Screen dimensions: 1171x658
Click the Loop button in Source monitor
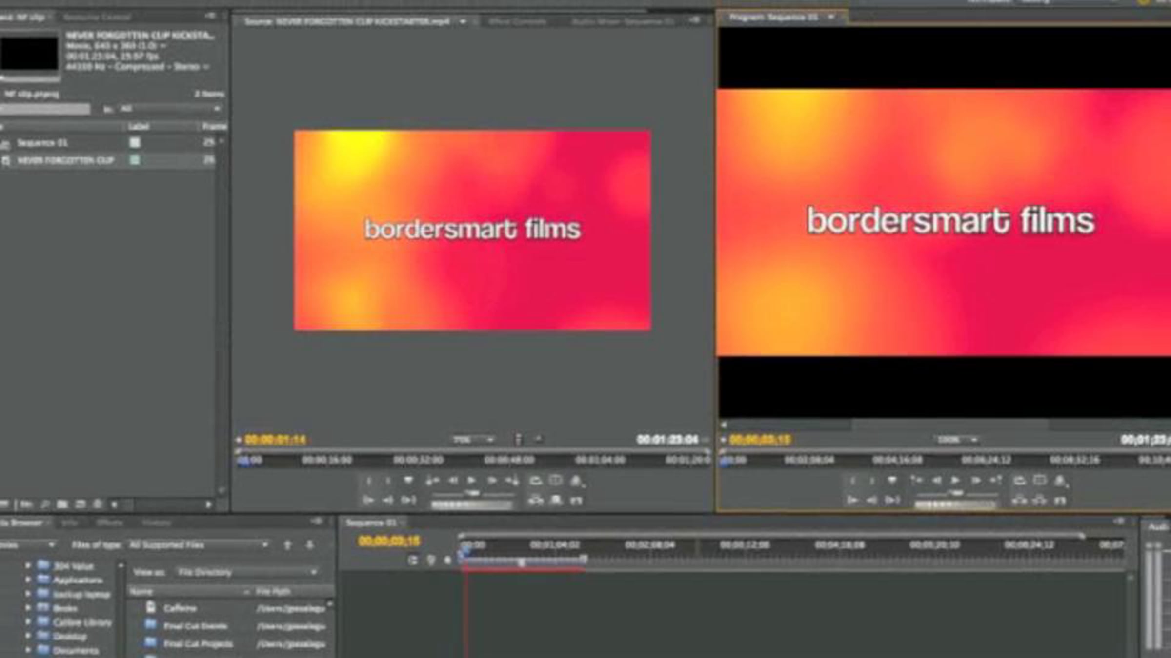535,481
